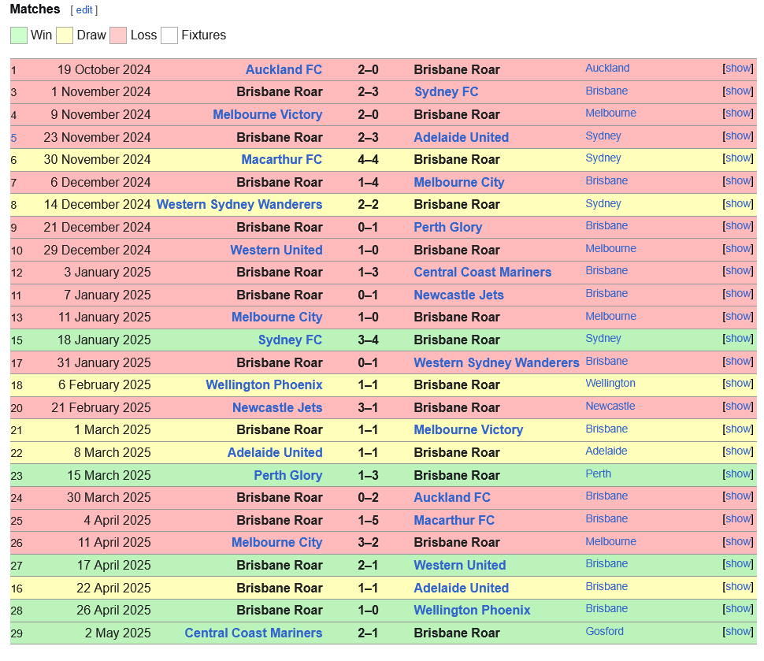764x661 pixels.
Task: Open the Auckland FC link in round 1
Action: [x=284, y=69]
